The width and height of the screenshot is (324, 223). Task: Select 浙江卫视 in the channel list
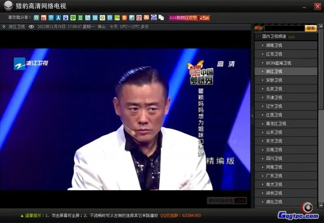coord(286,71)
